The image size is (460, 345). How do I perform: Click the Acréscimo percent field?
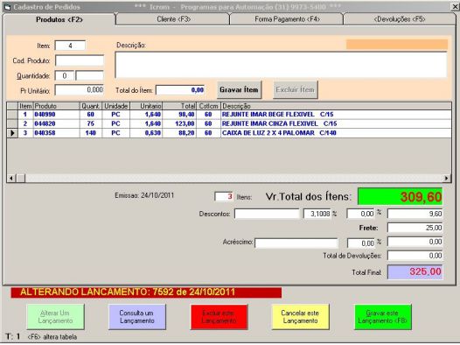click(361, 243)
